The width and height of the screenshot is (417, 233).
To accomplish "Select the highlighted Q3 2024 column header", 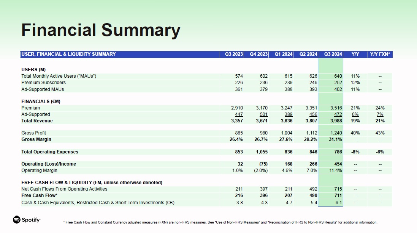I will [x=333, y=54].
